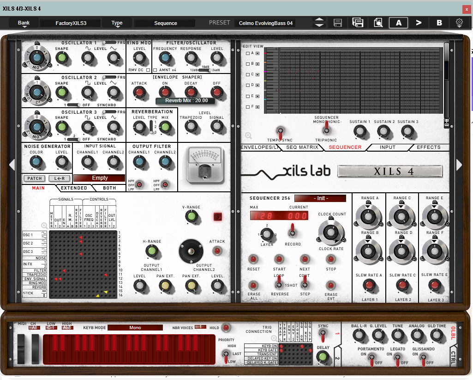Toggle sequencer row C checkbox
The width and height of the screenshot is (473, 380).
pyautogui.click(x=248, y=74)
